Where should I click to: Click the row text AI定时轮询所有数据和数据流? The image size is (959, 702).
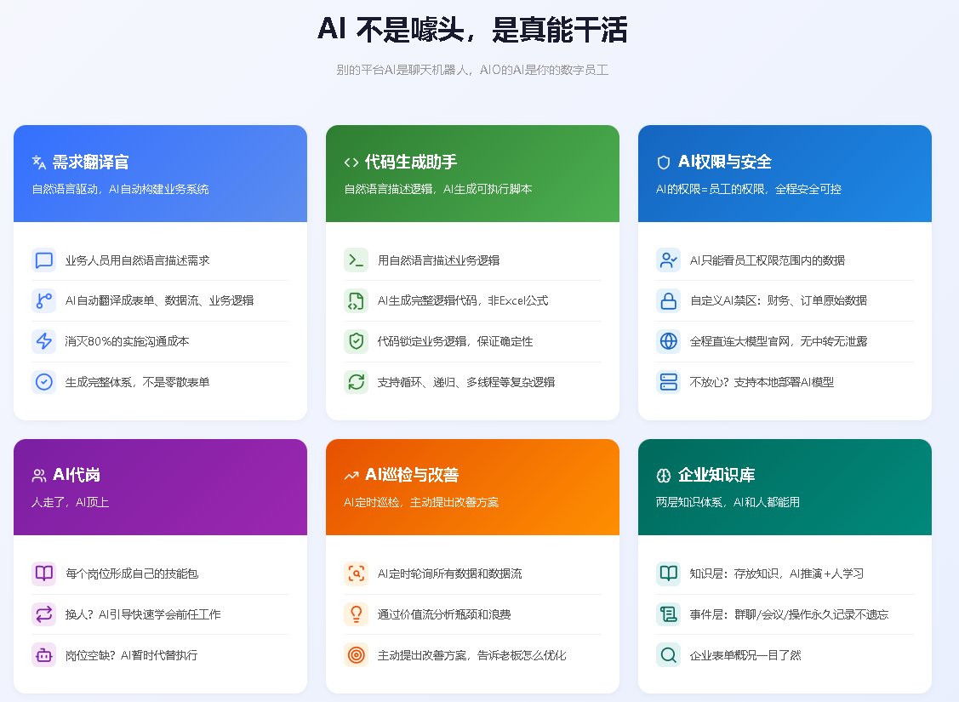click(449, 574)
